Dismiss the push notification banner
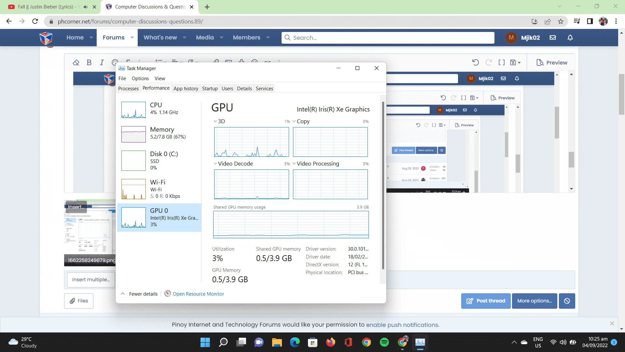The width and height of the screenshot is (625, 352). [x=612, y=324]
